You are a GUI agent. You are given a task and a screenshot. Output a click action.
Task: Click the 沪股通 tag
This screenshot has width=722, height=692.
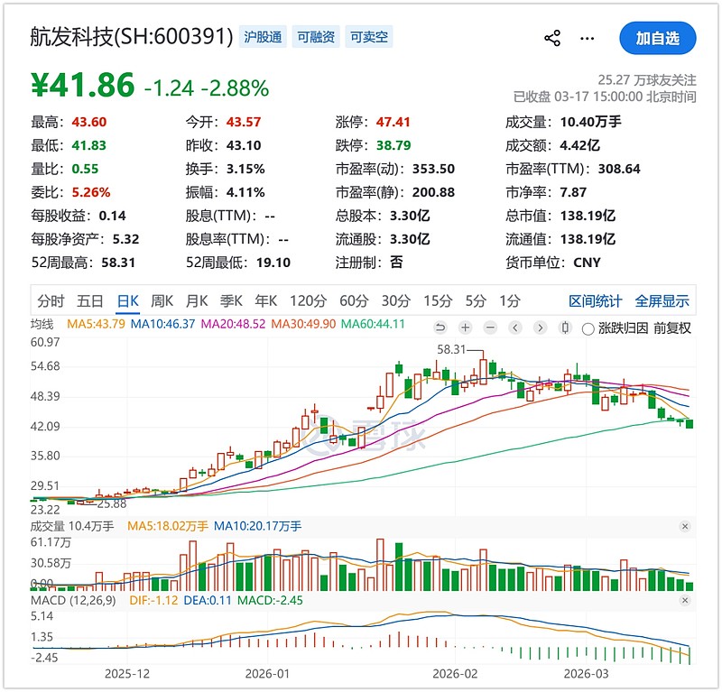pyautogui.click(x=263, y=37)
